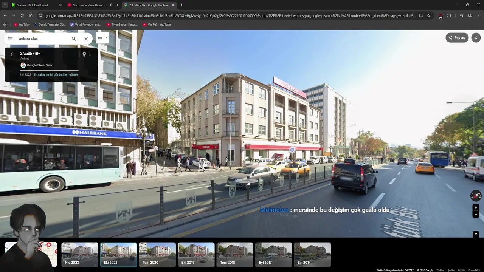Open the DeepL Translate bookmark
The height and width of the screenshot is (272, 484).
tap(50, 25)
